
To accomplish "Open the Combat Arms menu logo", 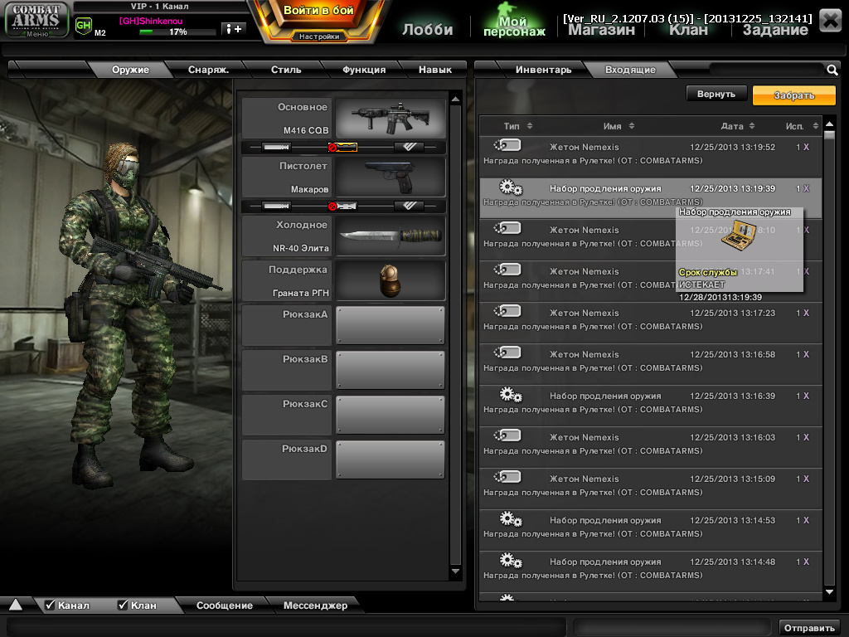I will point(36,20).
